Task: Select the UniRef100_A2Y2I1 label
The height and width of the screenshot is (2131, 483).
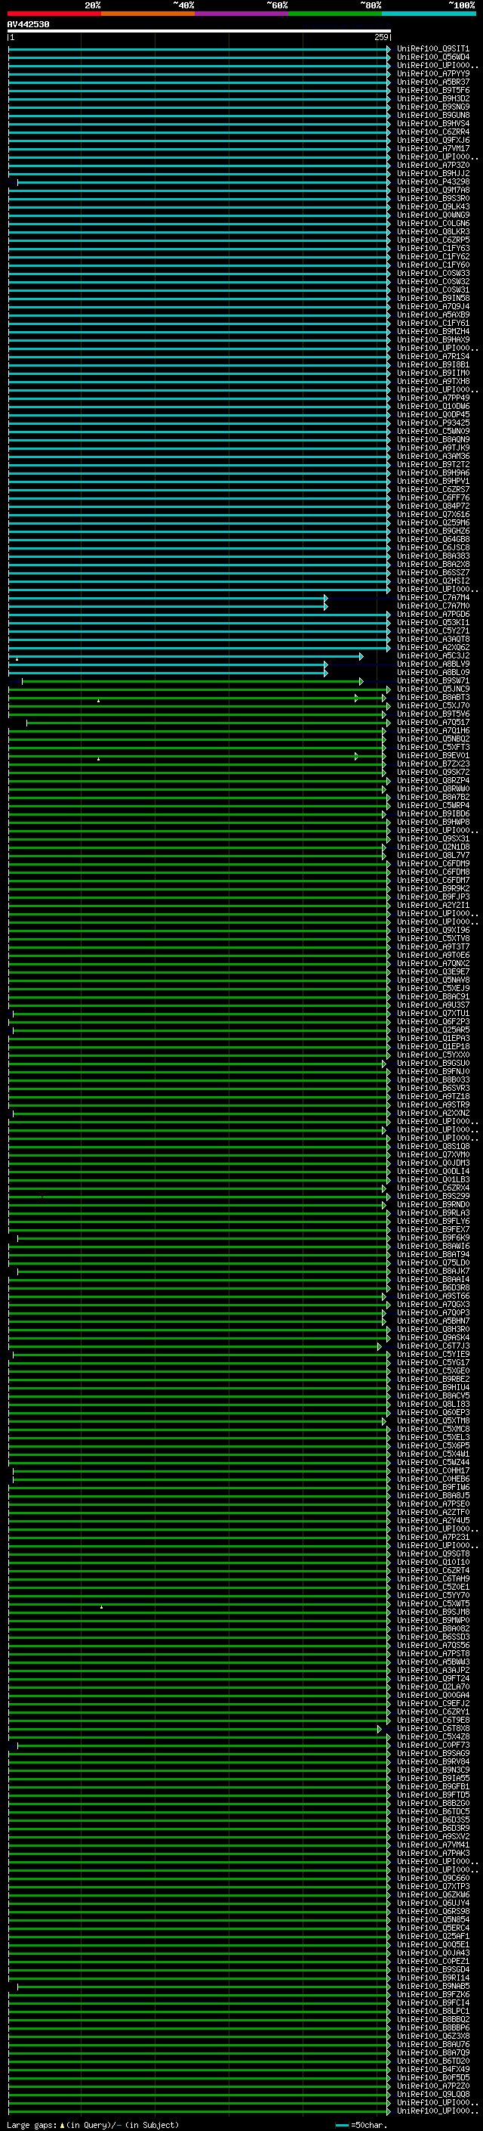Action: 433,905
